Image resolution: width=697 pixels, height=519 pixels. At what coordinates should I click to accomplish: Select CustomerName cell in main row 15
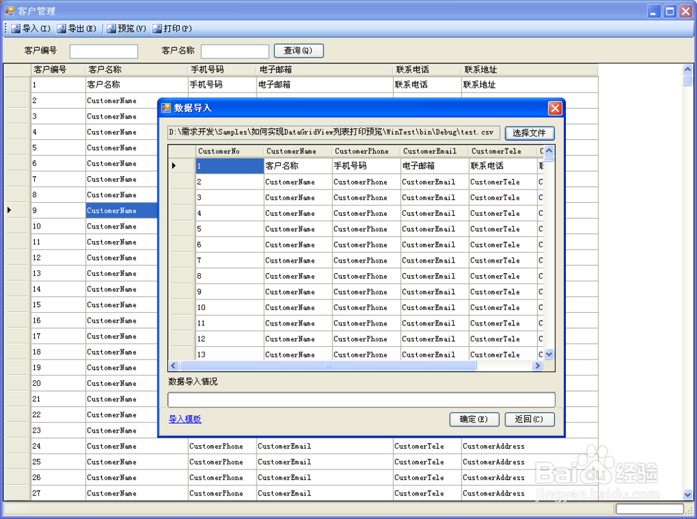[122, 305]
